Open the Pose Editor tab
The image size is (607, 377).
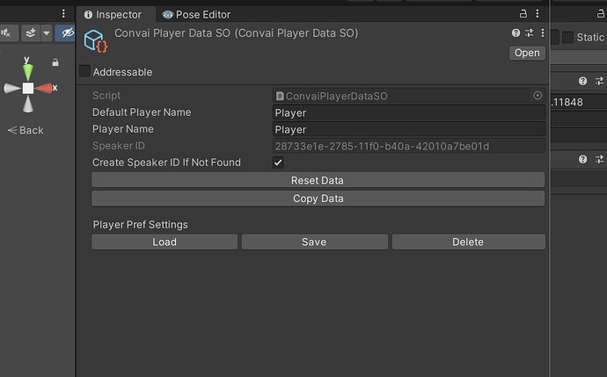click(x=196, y=15)
